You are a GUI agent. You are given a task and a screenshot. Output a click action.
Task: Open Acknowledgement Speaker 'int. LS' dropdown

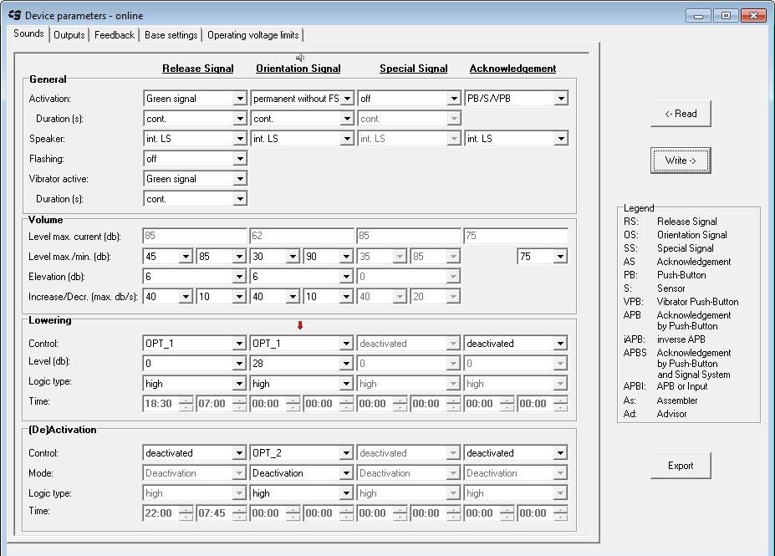(516, 139)
